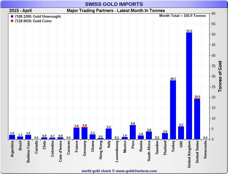228x174 pixels.
Task: Click the United Kingdom bar labeled 51.0
Action: click(x=189, y=86)
